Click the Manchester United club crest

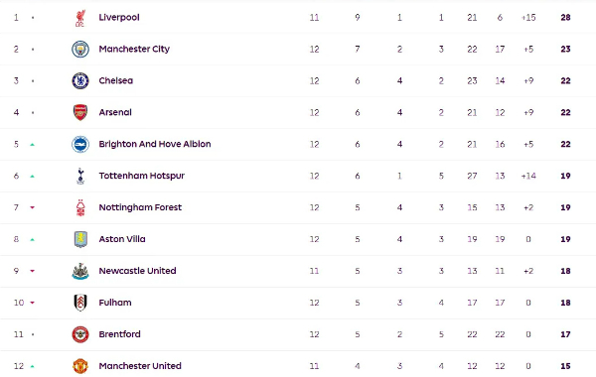80,366
